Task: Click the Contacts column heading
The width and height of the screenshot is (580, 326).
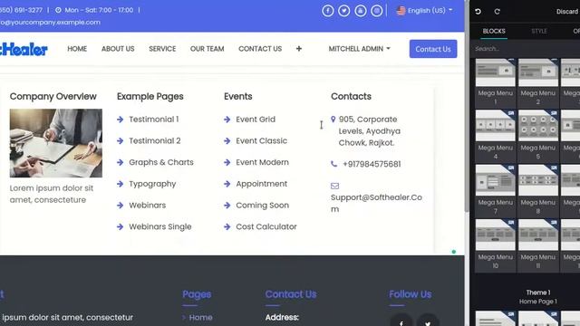Action: (351, 97)
